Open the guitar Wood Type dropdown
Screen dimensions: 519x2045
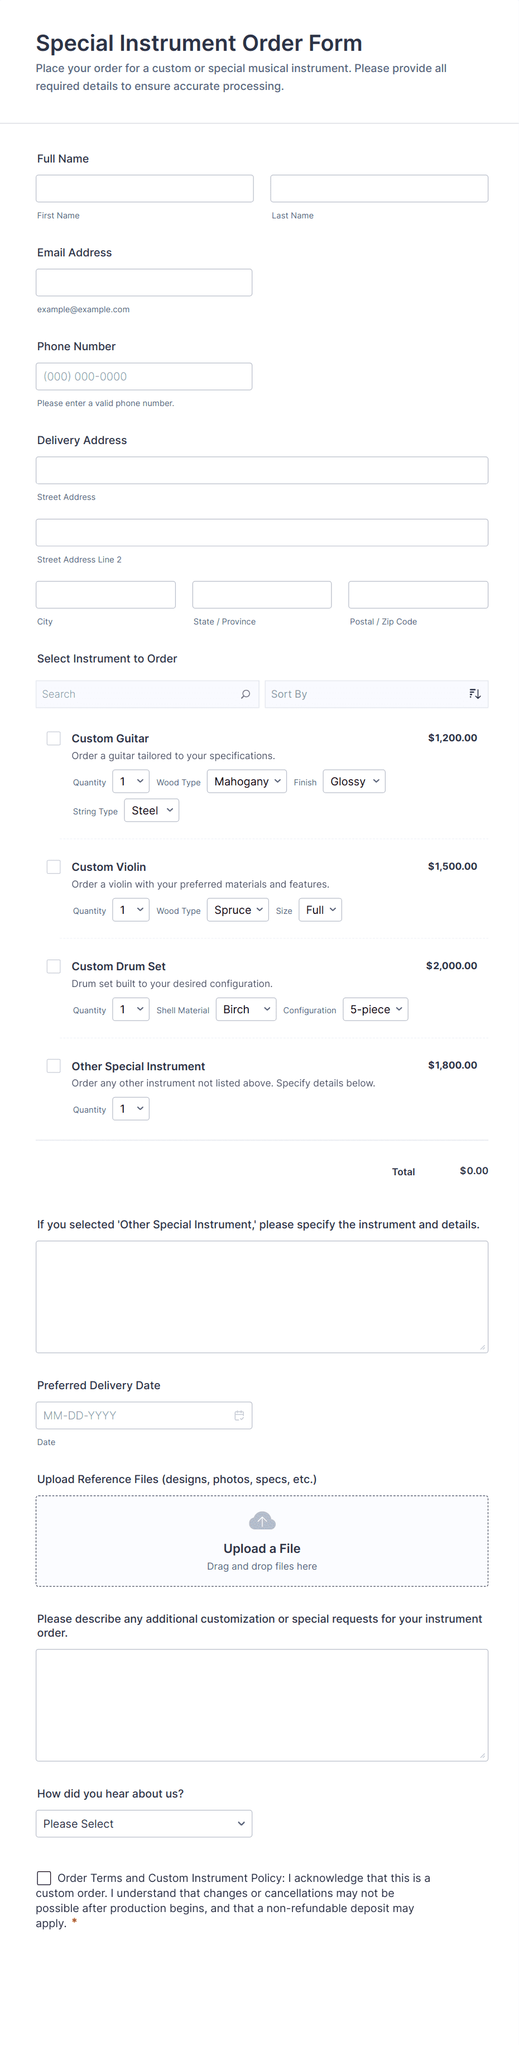[x=247, y=782]
